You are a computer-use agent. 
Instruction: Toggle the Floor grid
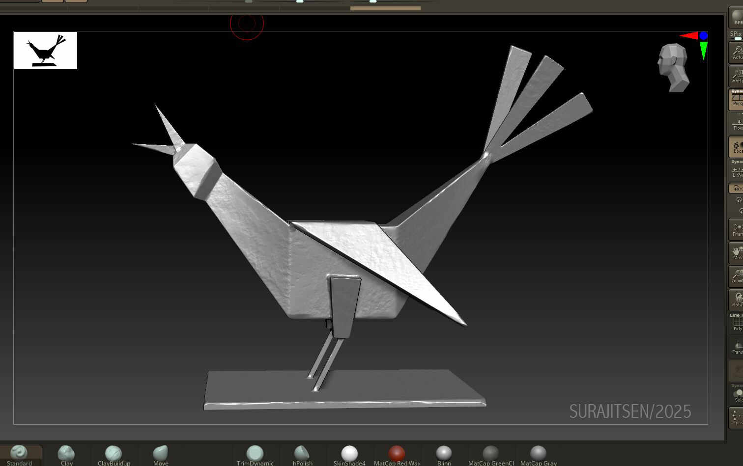point(737,124)
